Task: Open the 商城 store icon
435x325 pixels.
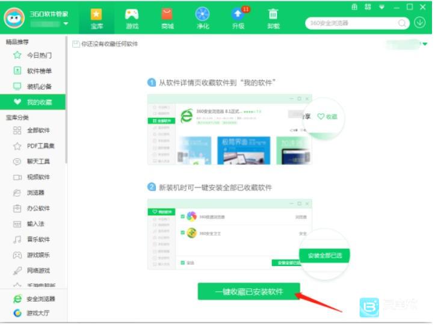Action: click(x=167, y=18)
